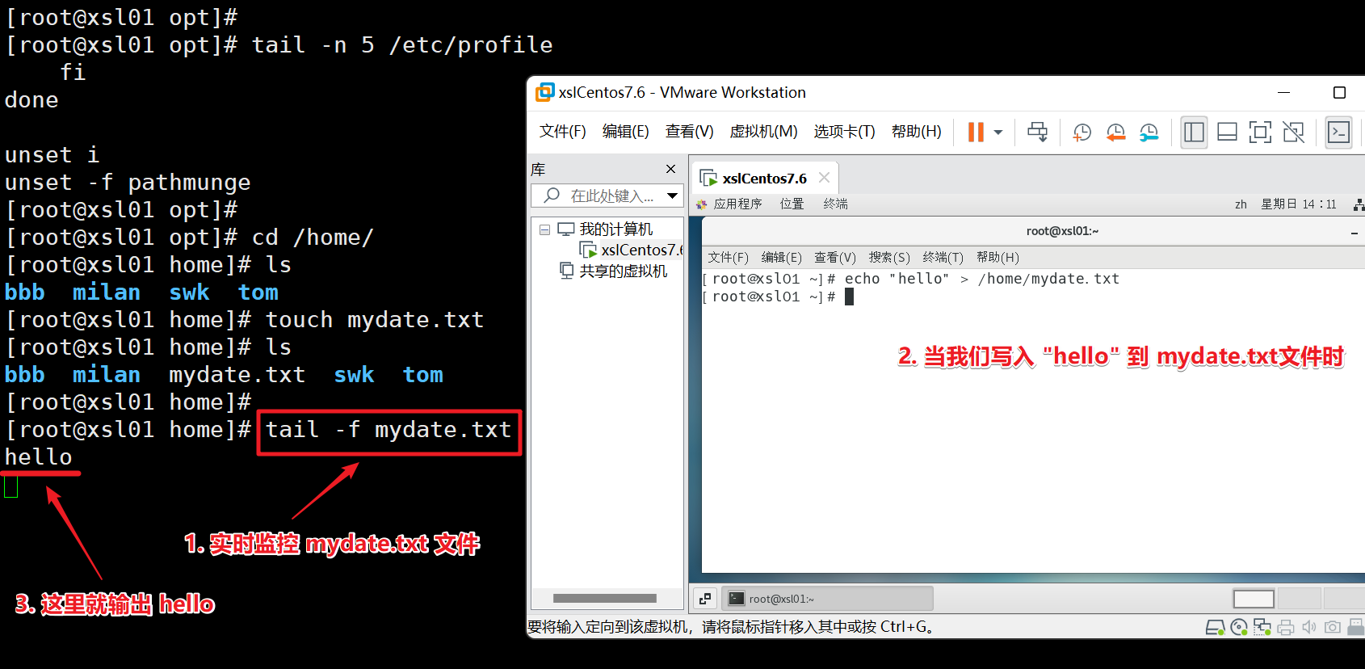Click the orange Pause (suspend VM) button

click(976, 132)
